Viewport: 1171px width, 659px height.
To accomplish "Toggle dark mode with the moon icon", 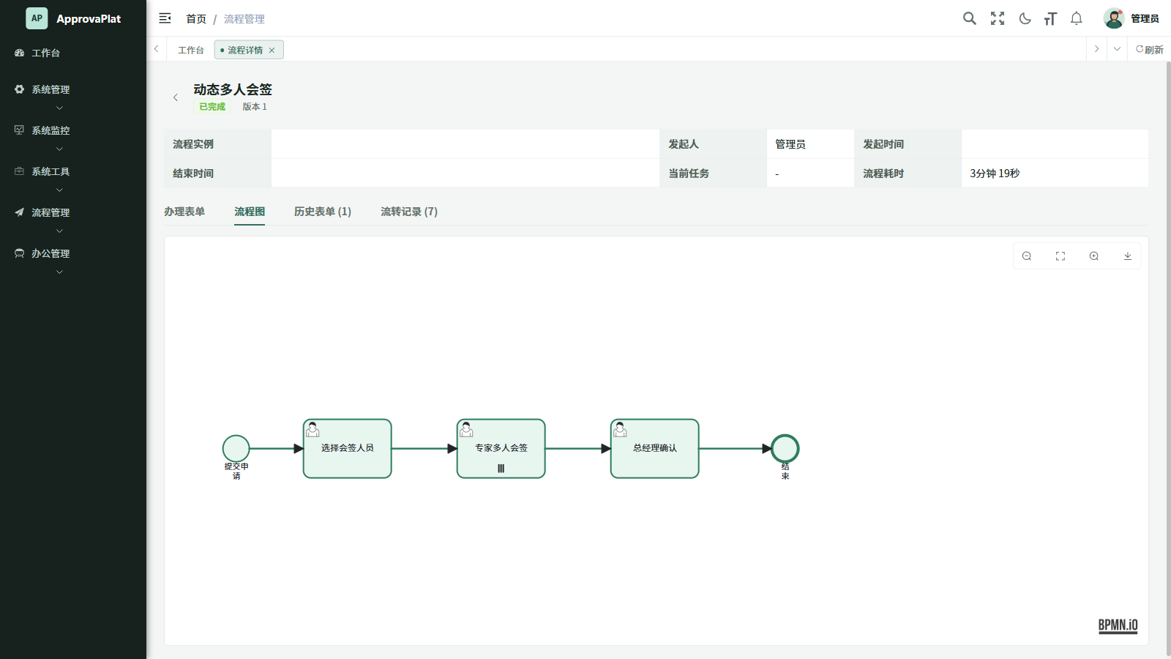I will coord(1025,18).
